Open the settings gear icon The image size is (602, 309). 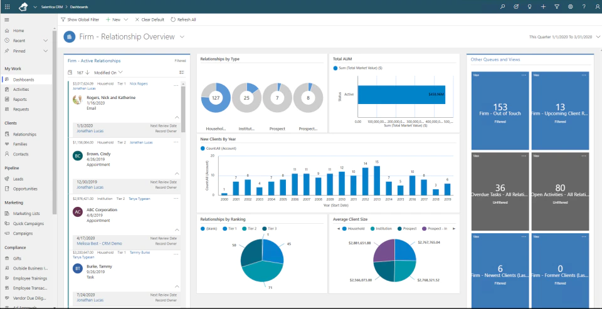571,6
